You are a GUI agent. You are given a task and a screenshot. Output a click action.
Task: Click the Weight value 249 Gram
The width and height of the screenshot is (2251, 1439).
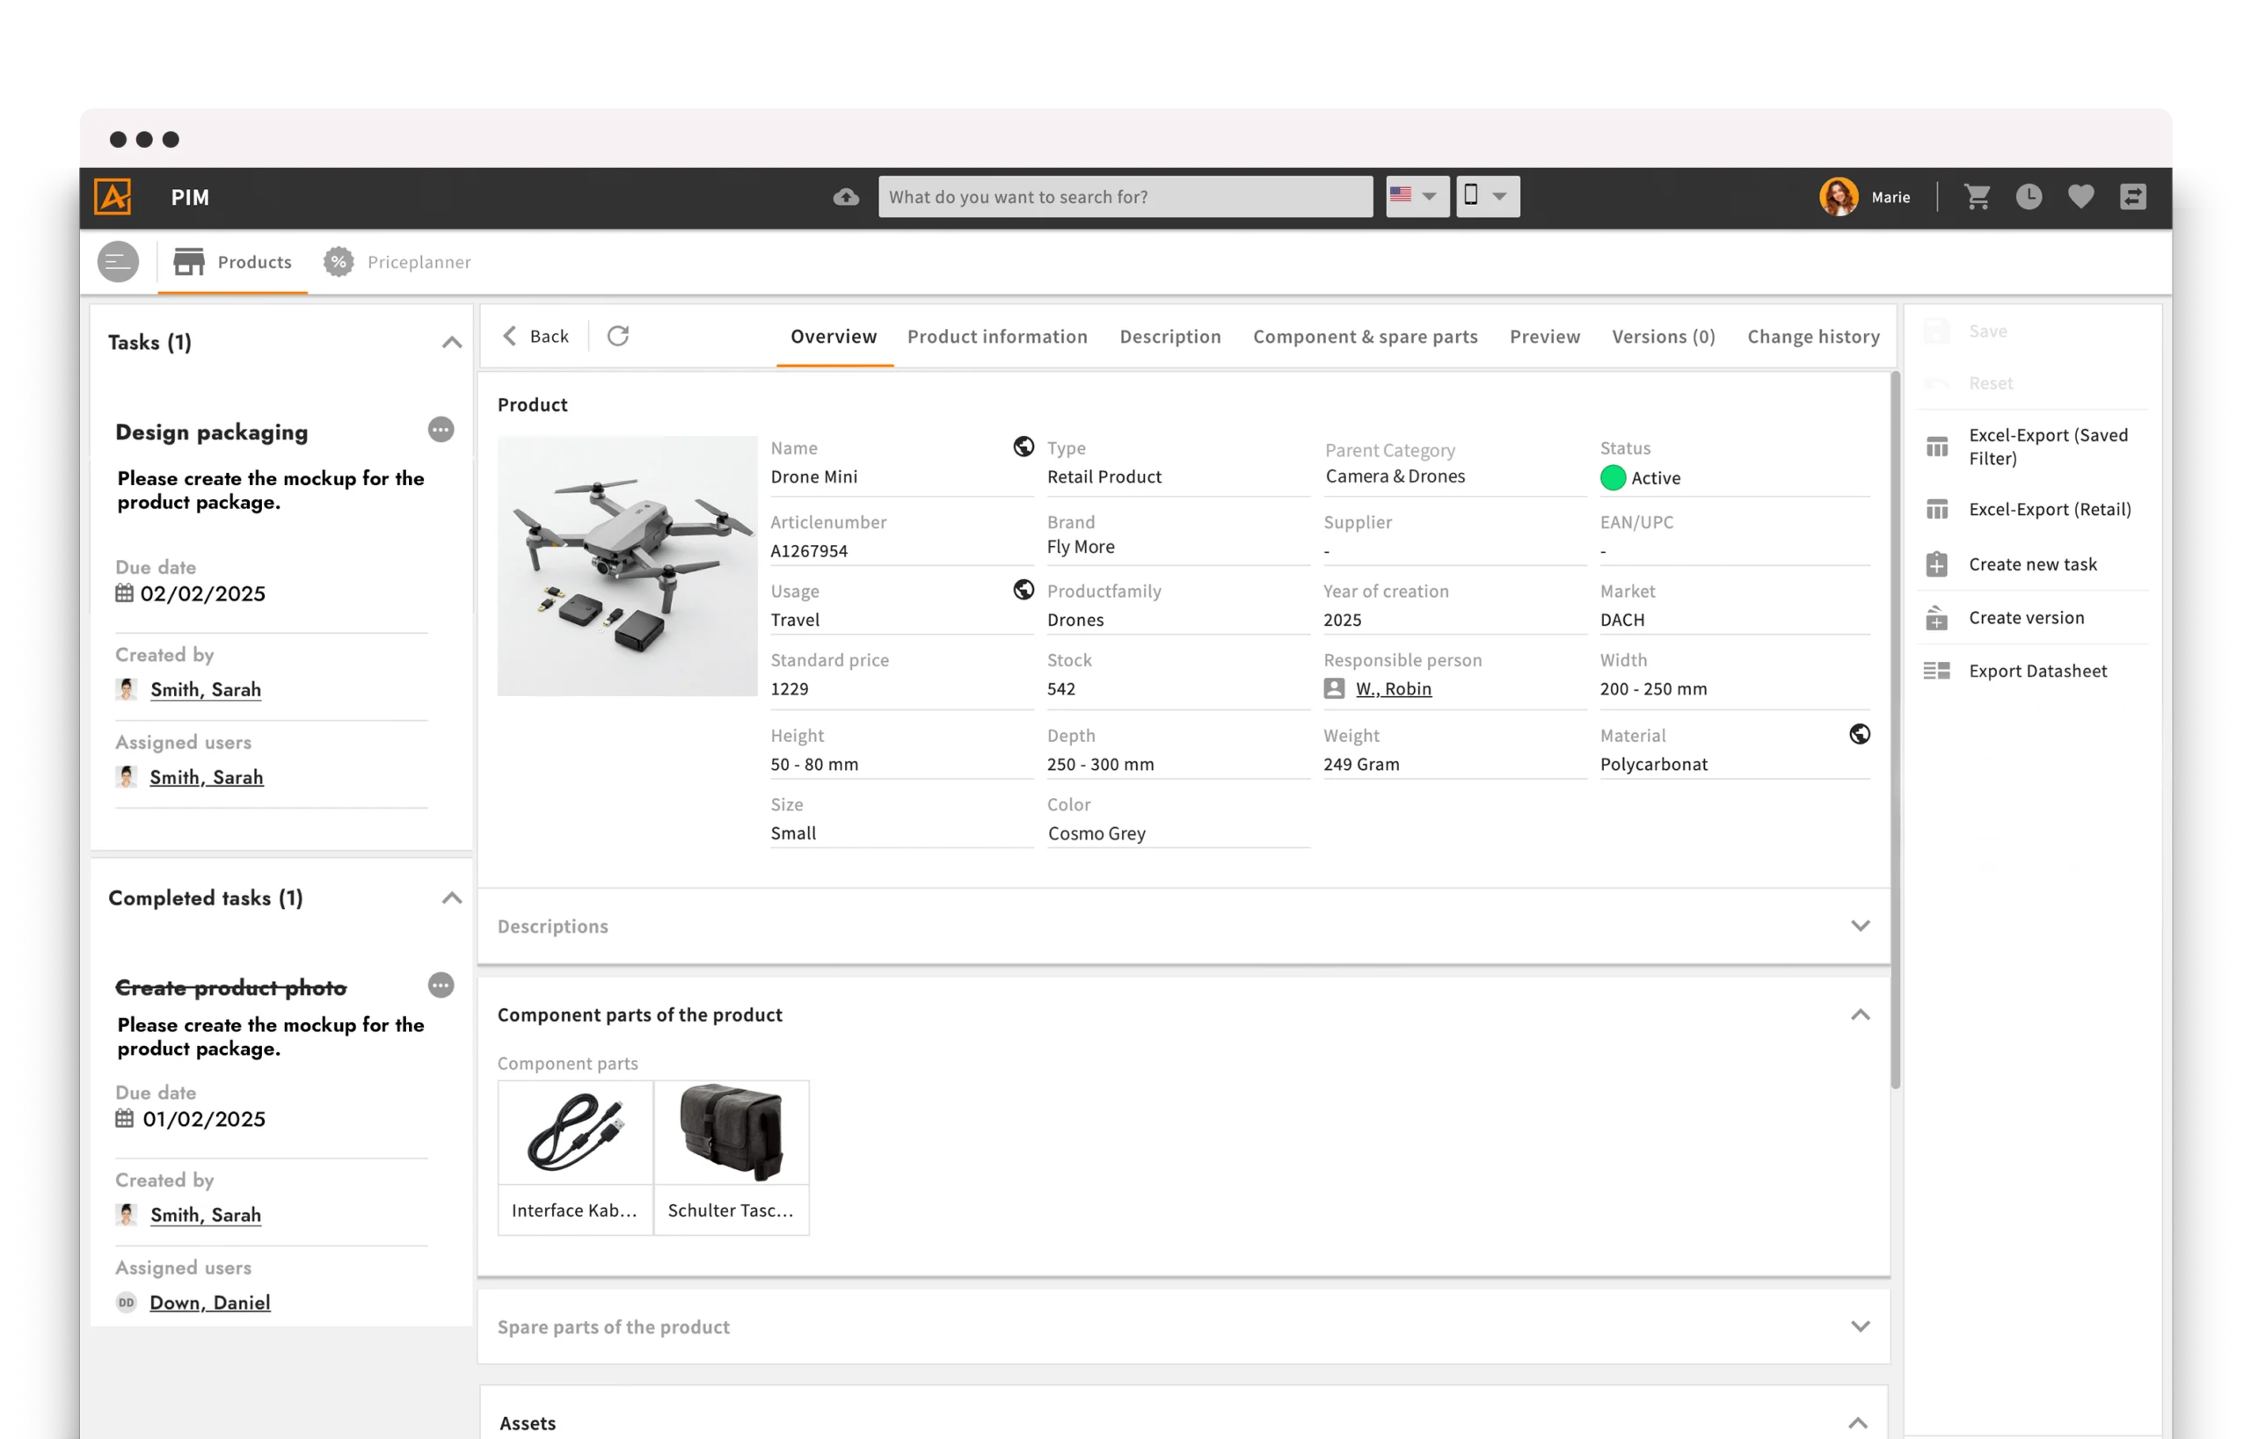[1362, 763]
